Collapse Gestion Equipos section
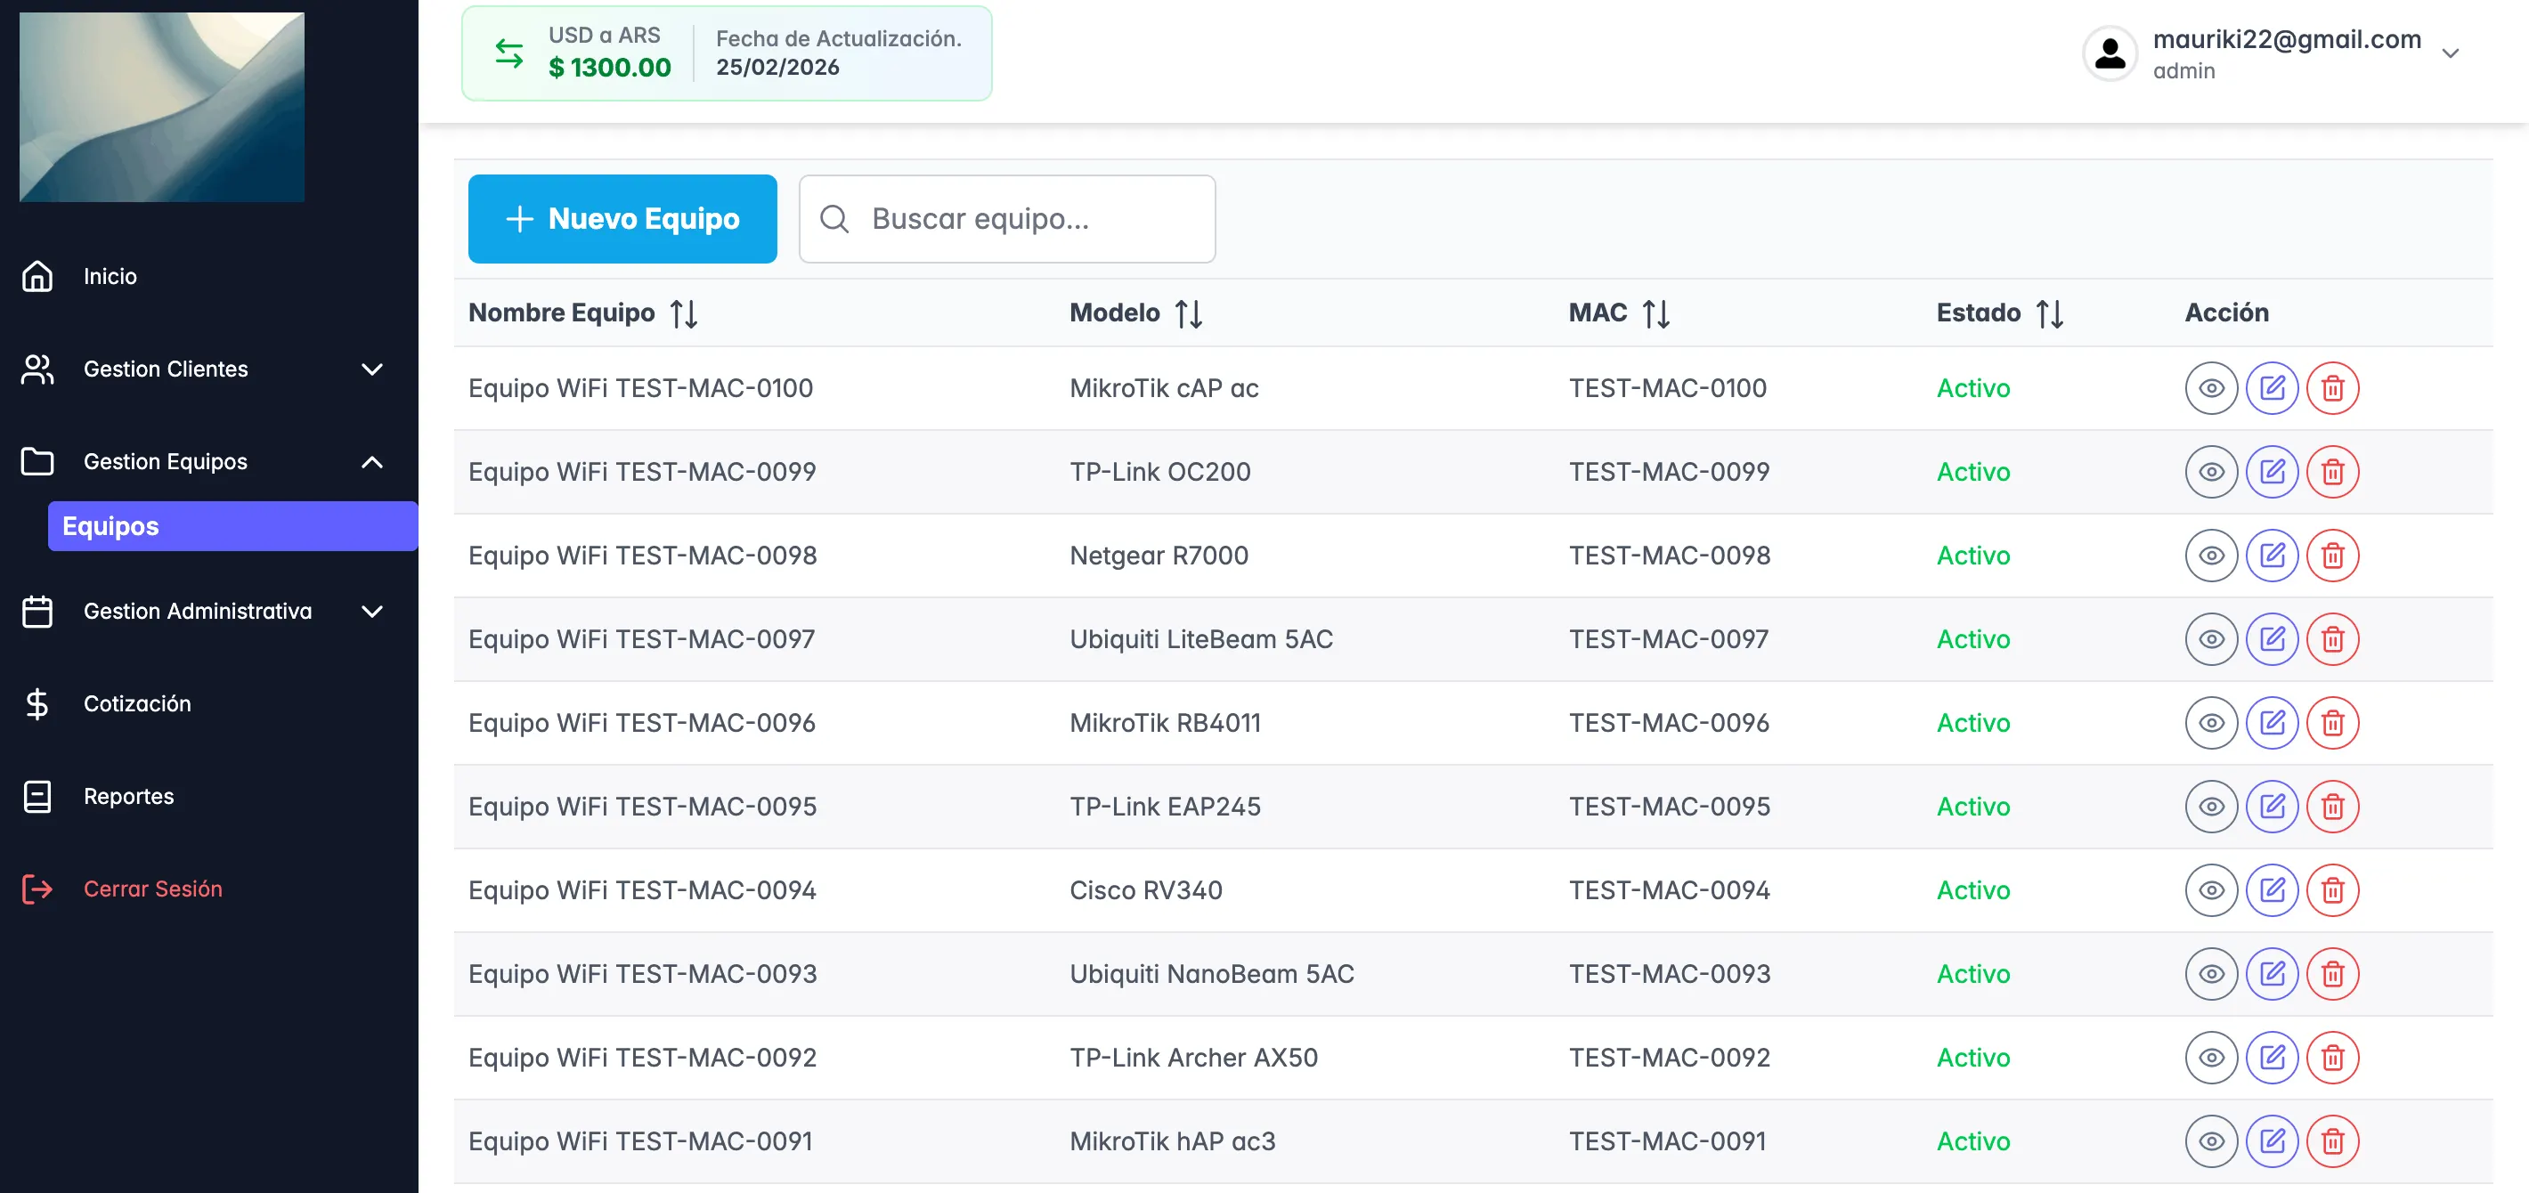The image size is (2529, 1193). [372, 461]
